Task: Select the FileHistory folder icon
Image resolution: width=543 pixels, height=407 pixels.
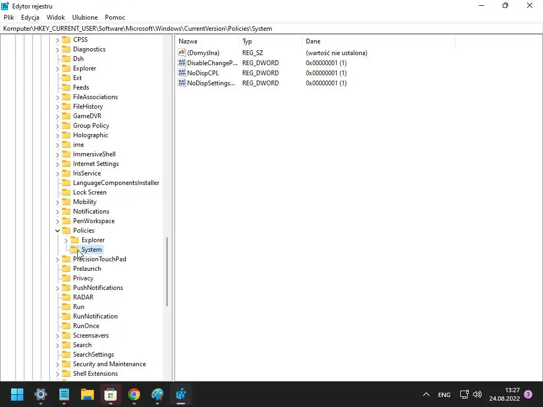Action: (66, 106)
